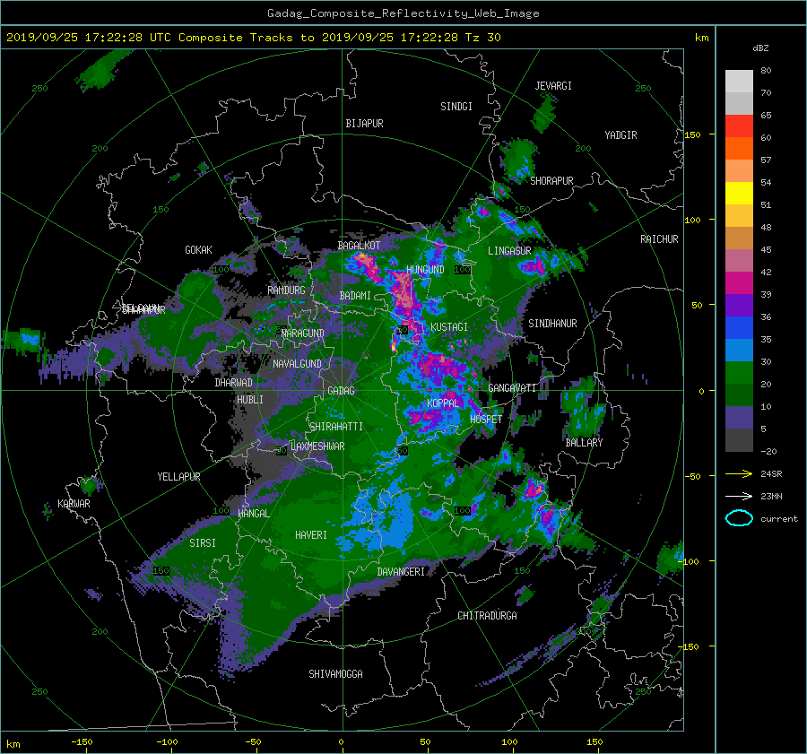Click the NAVALGUND label
The image size is (807, 754).
(x=297, y=364)
